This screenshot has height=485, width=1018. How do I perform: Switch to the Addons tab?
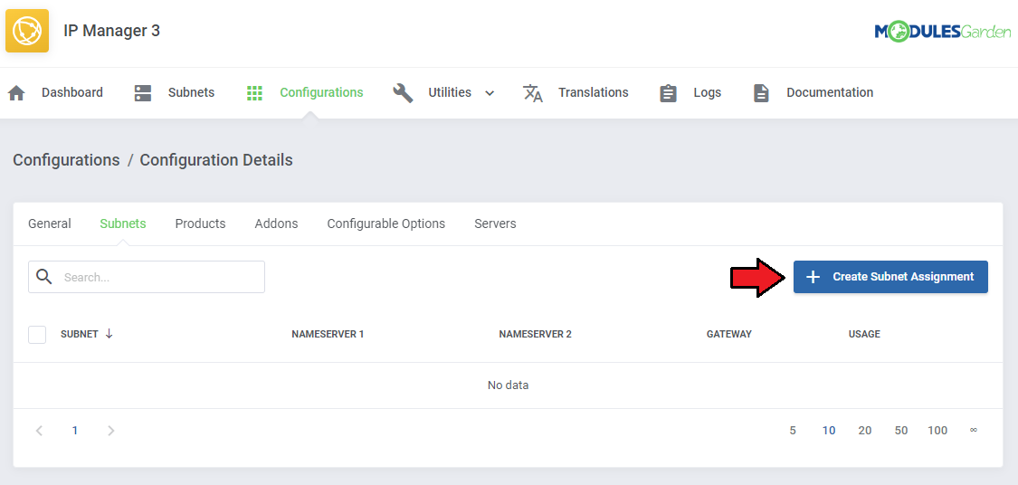point(276,223)
